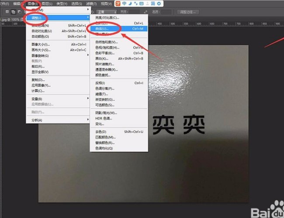Choose 黑白(K)... adjustment
Image resolution: width=284 pixels, height=218 pixels.
click(119, 58)
